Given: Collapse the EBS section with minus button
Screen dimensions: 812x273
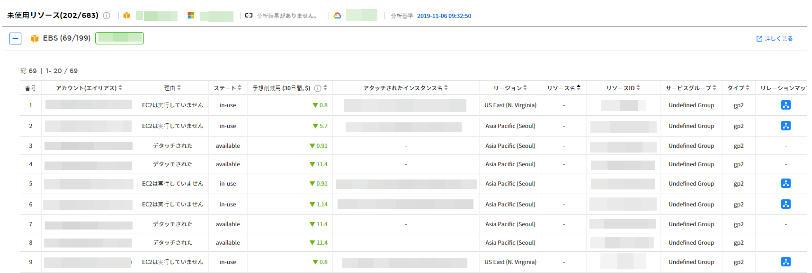Looking at the screenshot, I should 15,38.
